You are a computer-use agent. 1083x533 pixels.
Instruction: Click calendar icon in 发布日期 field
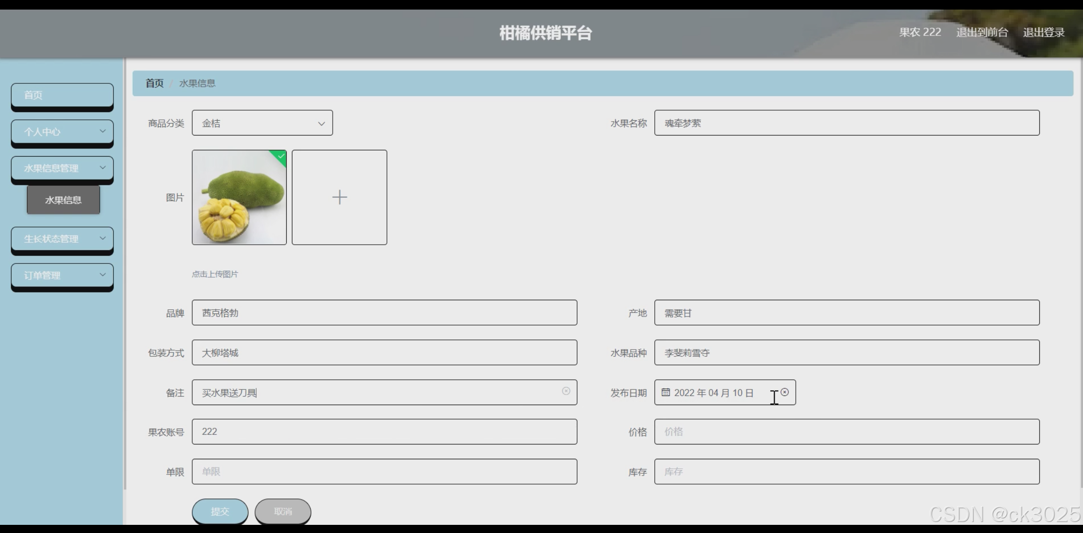point(665,393)
